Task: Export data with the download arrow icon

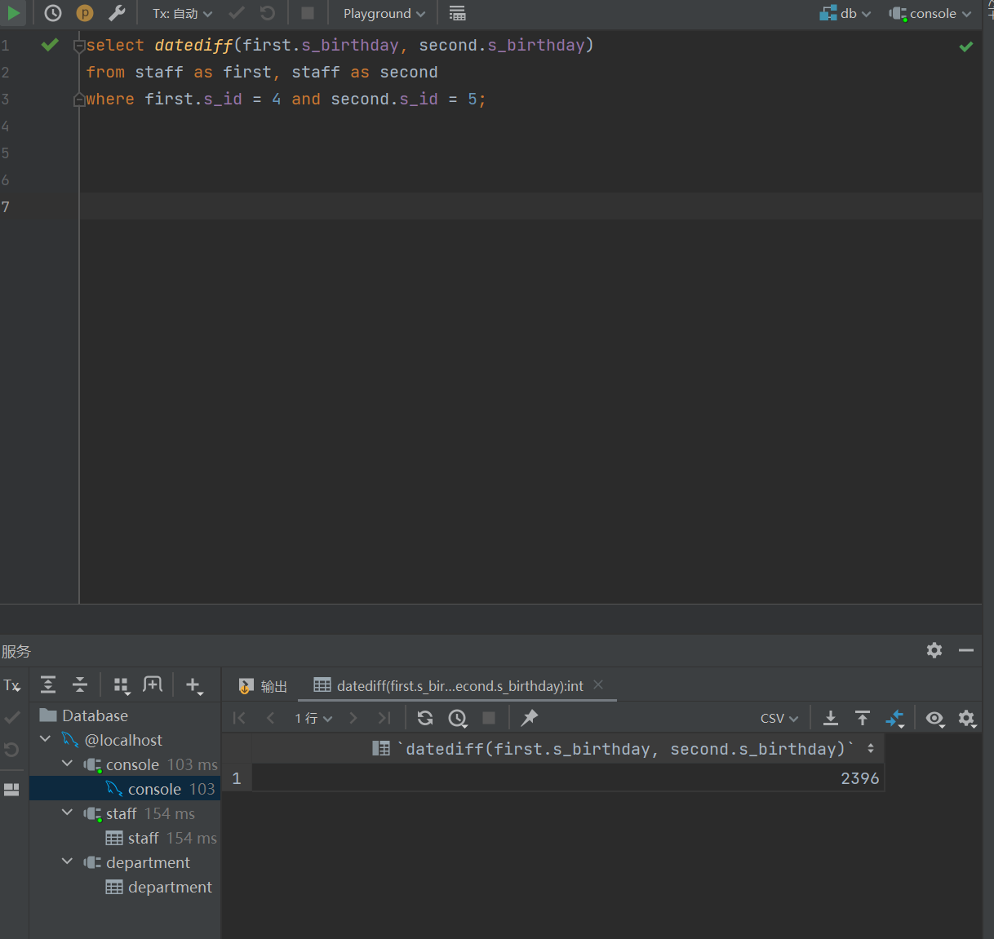Action: [831, 718]
